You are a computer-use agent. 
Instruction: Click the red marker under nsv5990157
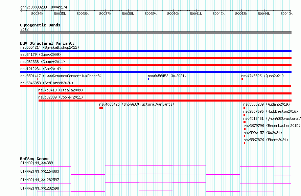pos(245,136)
